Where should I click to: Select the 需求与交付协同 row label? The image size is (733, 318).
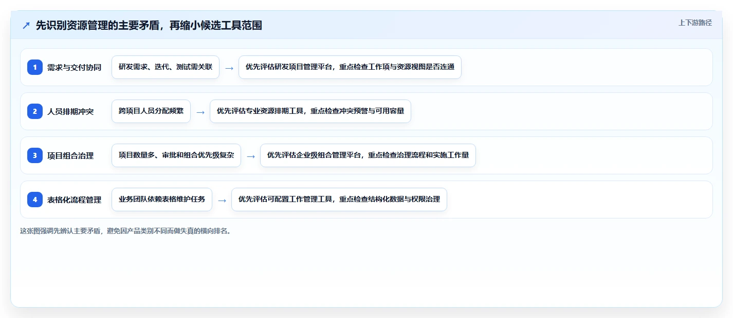pyautogui.click(x=74, y=67)
